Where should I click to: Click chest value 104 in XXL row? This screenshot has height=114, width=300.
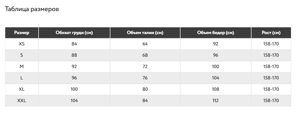click(74, 100)
